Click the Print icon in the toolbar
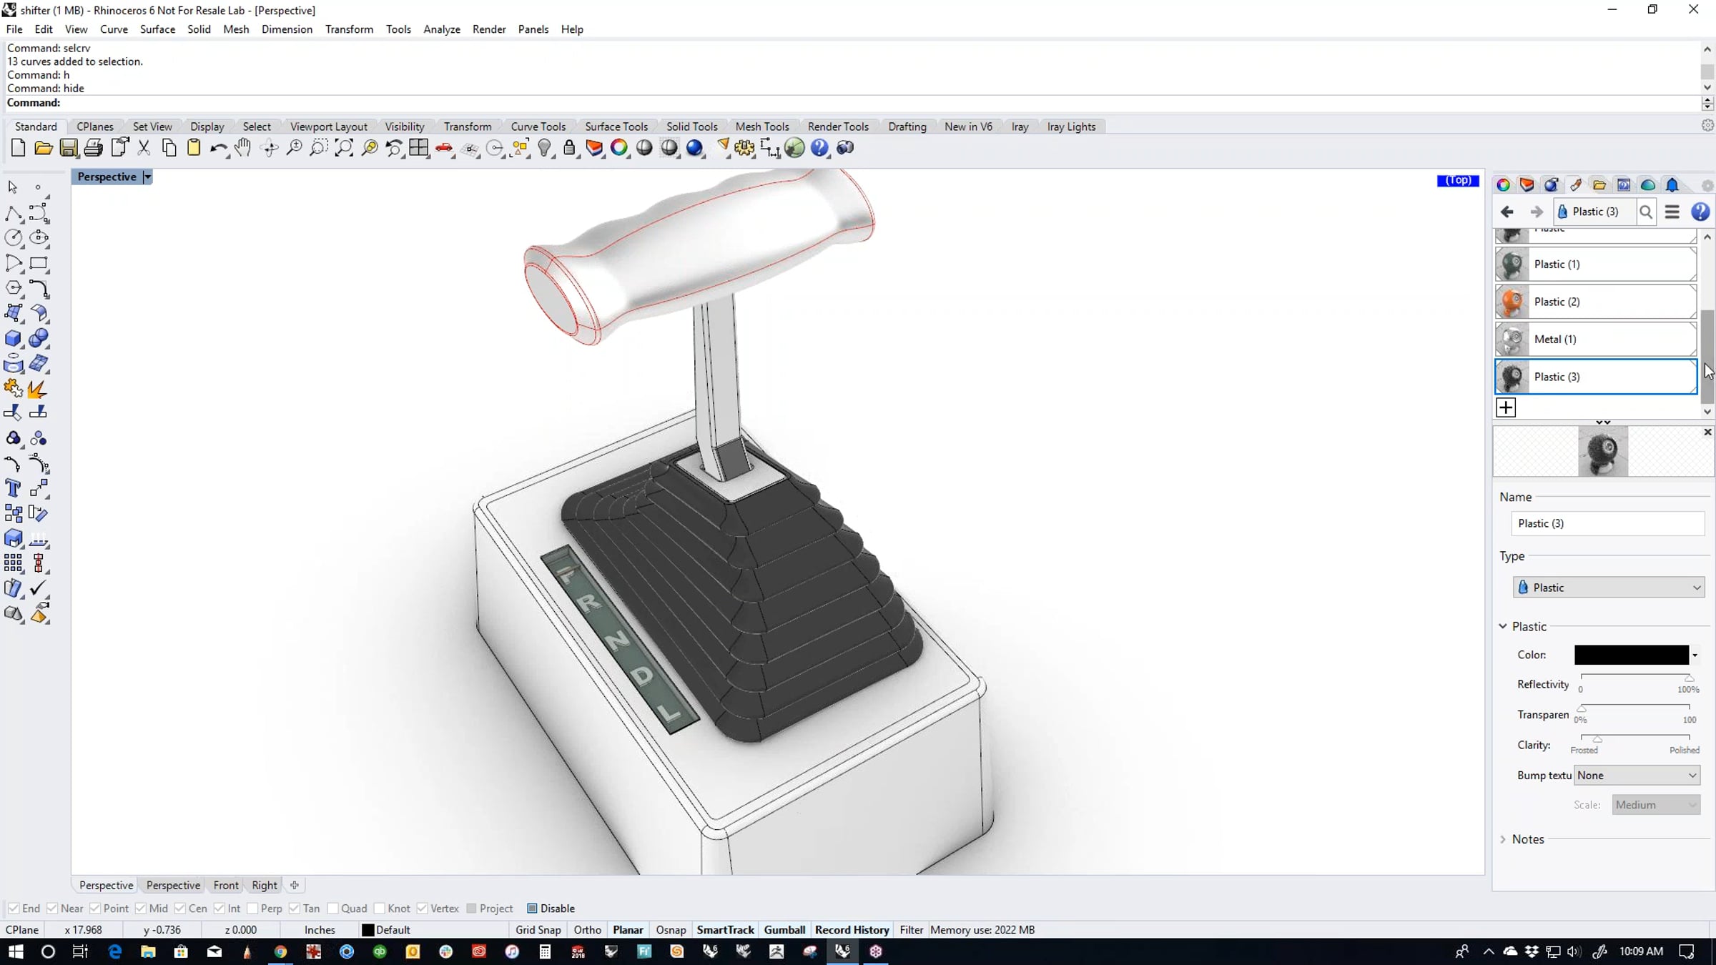 pyautogui.click(x=94, y=148)
